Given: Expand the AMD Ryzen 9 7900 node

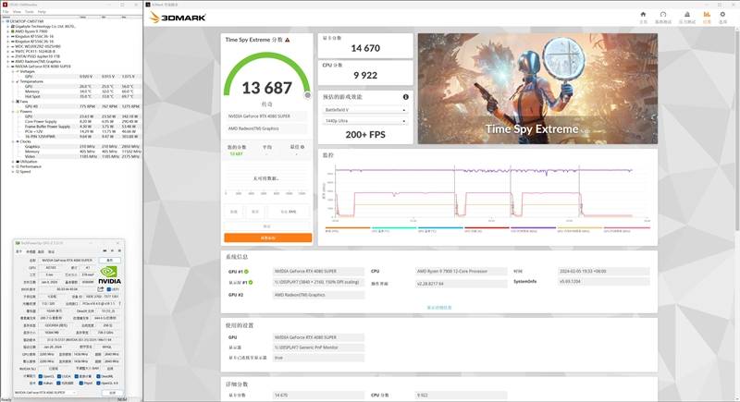Looking at the screenshot, I should [x=7, y=31].
